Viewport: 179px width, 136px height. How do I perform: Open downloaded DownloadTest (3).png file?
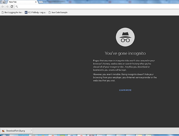tap(16, 131)
